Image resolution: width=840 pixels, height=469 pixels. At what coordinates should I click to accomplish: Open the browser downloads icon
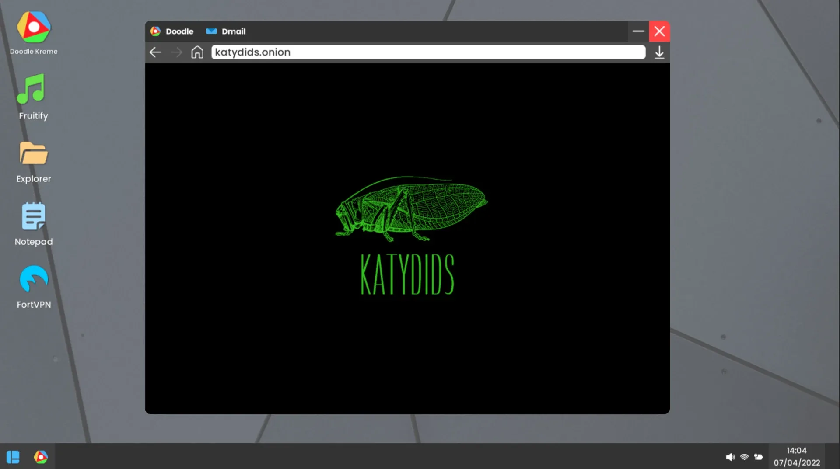click(x=659, y=52)
